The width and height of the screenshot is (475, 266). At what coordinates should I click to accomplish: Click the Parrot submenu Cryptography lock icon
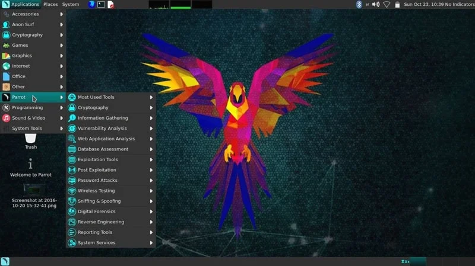tap(72, 108)
